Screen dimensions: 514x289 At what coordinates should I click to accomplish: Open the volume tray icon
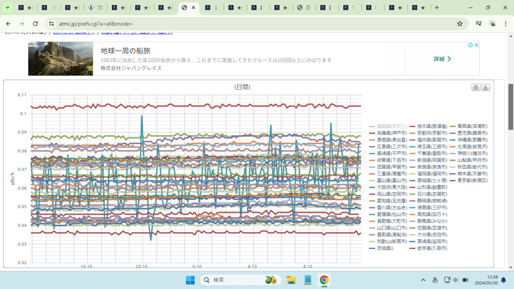tap(455, 280)
